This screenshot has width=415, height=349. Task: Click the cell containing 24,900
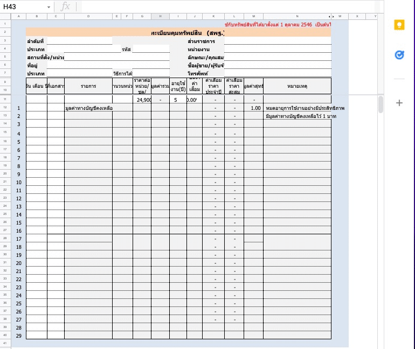[x=142, y=100]
